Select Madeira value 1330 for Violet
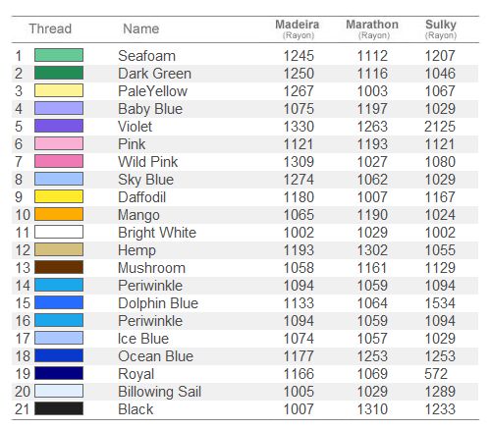This screenshot has height=430, width=491. pos(299,127)
